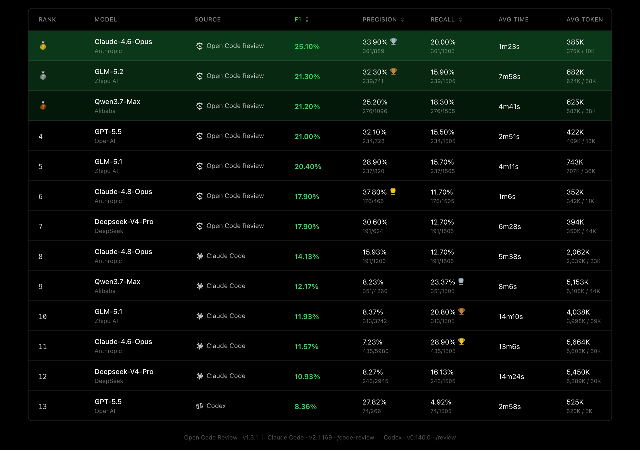Click the 5,664K average token value
The width and height of the screenshot is (640, 450).
pyautogui.click(x=578, y=342)
